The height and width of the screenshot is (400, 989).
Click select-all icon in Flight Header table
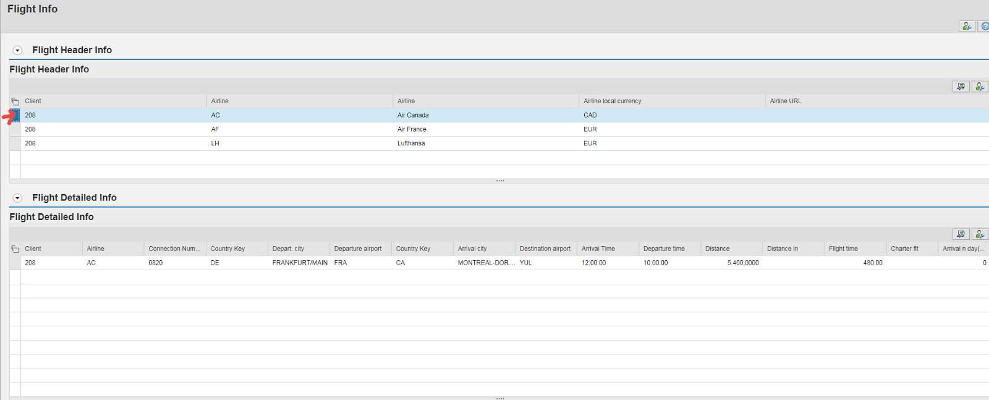15,101
